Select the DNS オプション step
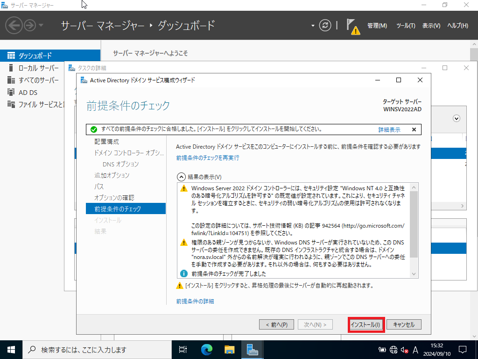The width and height of the screenshot is (478, 359). click(121, 164)
